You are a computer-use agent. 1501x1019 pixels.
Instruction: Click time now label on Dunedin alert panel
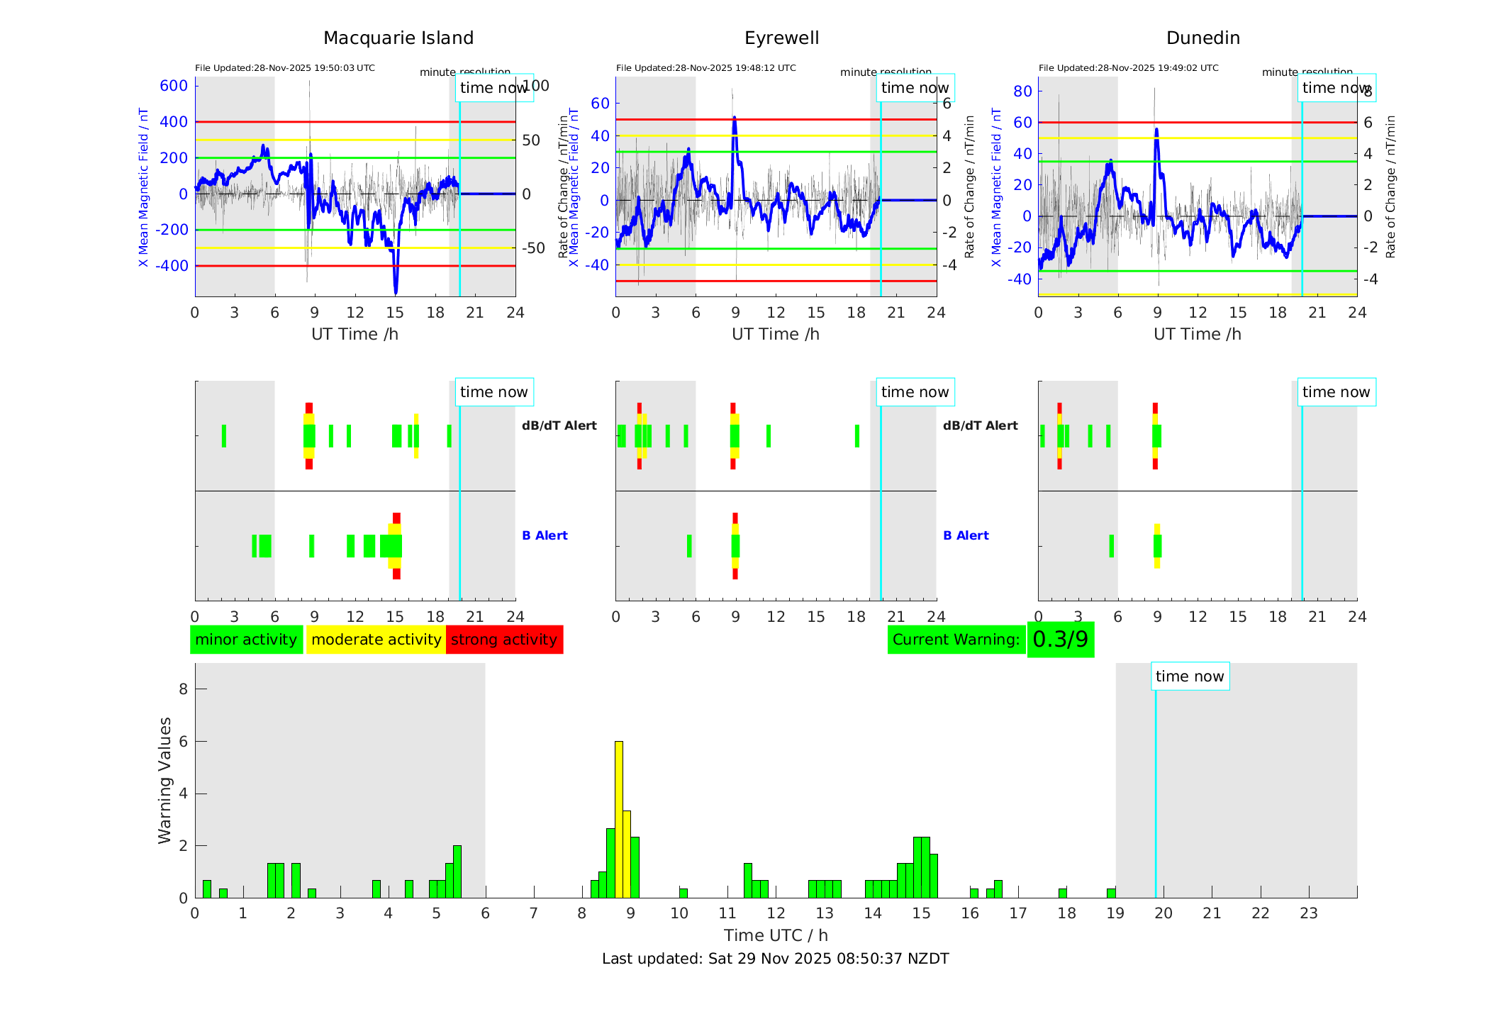coord(1336,392)
